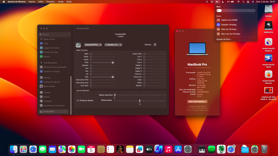Screen dimensions: 278x156
Task: Select Mac mini de Christian output
Action: click(x=236, y=34)
